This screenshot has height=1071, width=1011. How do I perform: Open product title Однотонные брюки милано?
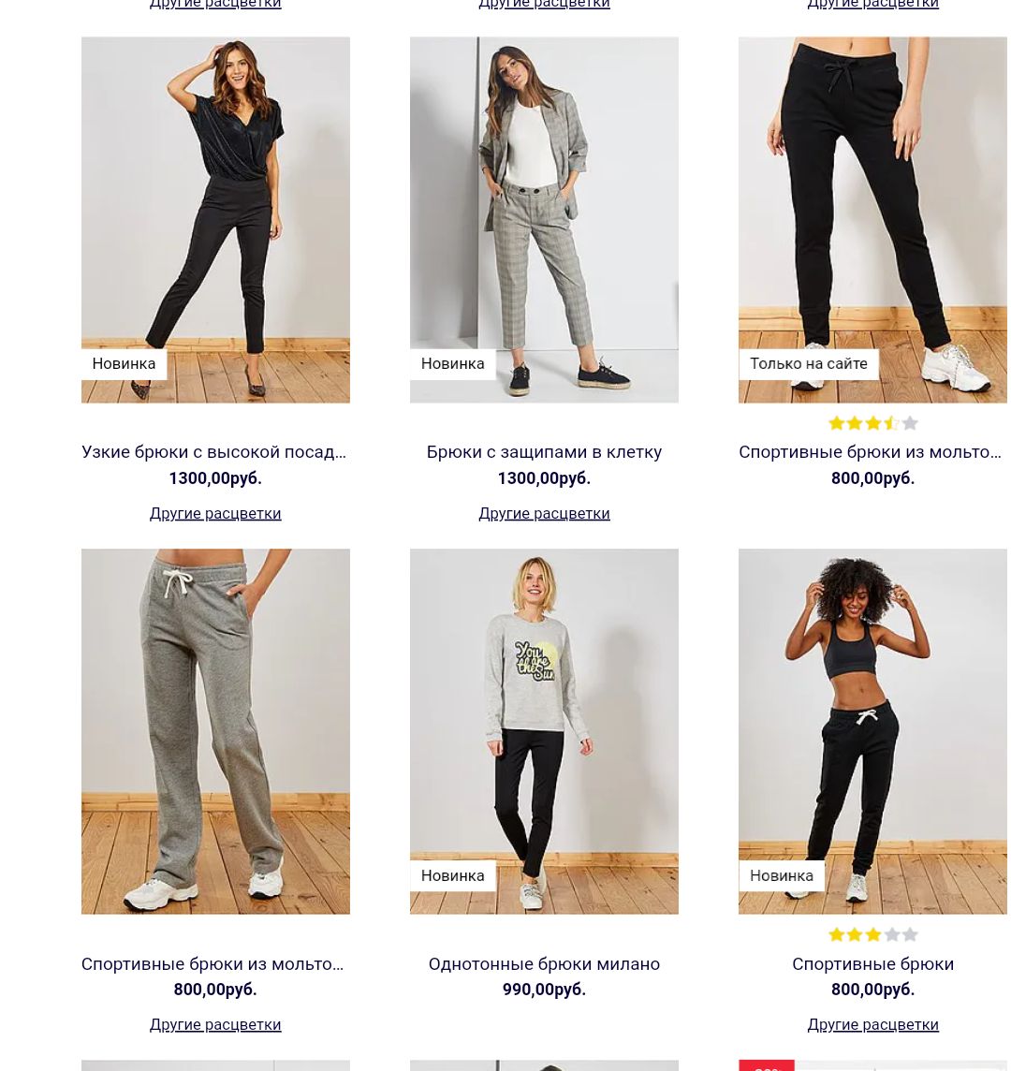pyautogui.click(x=544, y=963)
